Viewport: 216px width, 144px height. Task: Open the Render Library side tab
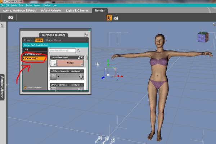click(x=2, y=87)
